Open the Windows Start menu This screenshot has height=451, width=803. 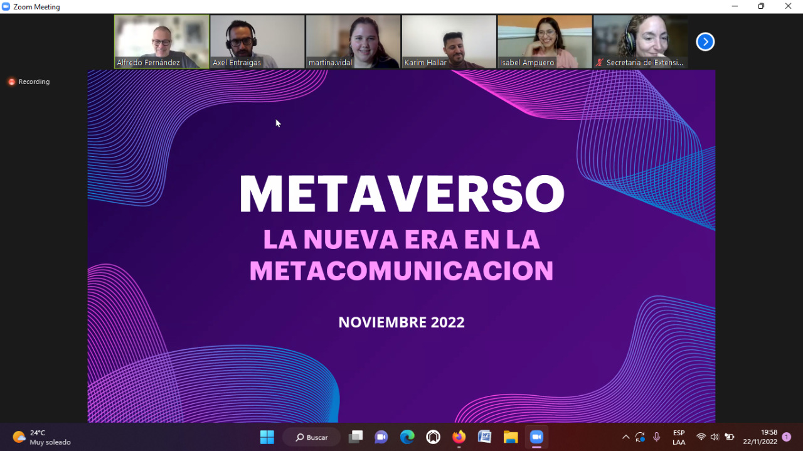pos(267,437)
